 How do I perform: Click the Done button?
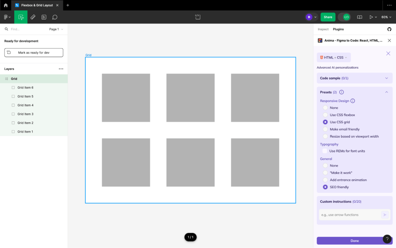[x=354, y=240]
